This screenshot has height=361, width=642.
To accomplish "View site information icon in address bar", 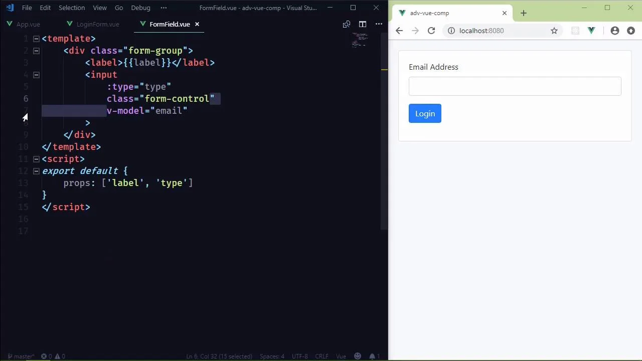I will point(451,31).
